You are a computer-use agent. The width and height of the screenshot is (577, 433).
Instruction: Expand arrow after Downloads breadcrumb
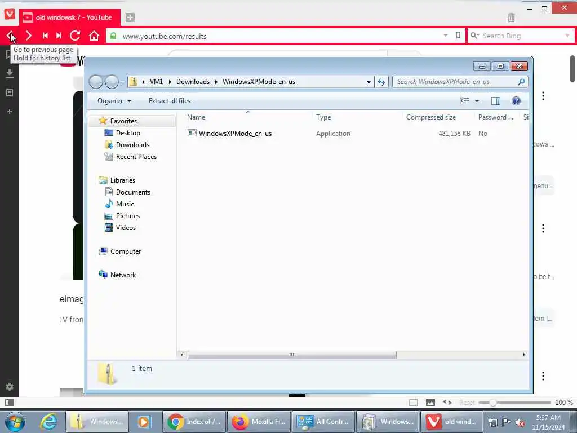coord(216,82)
